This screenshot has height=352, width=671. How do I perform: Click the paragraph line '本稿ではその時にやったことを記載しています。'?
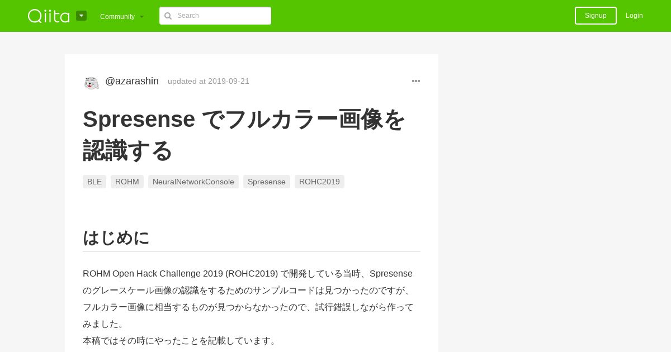point(180,341)
